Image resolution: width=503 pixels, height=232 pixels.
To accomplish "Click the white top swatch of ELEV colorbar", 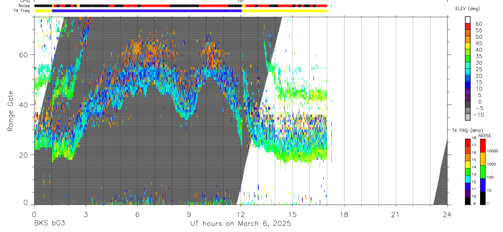I will click(467, 20).
